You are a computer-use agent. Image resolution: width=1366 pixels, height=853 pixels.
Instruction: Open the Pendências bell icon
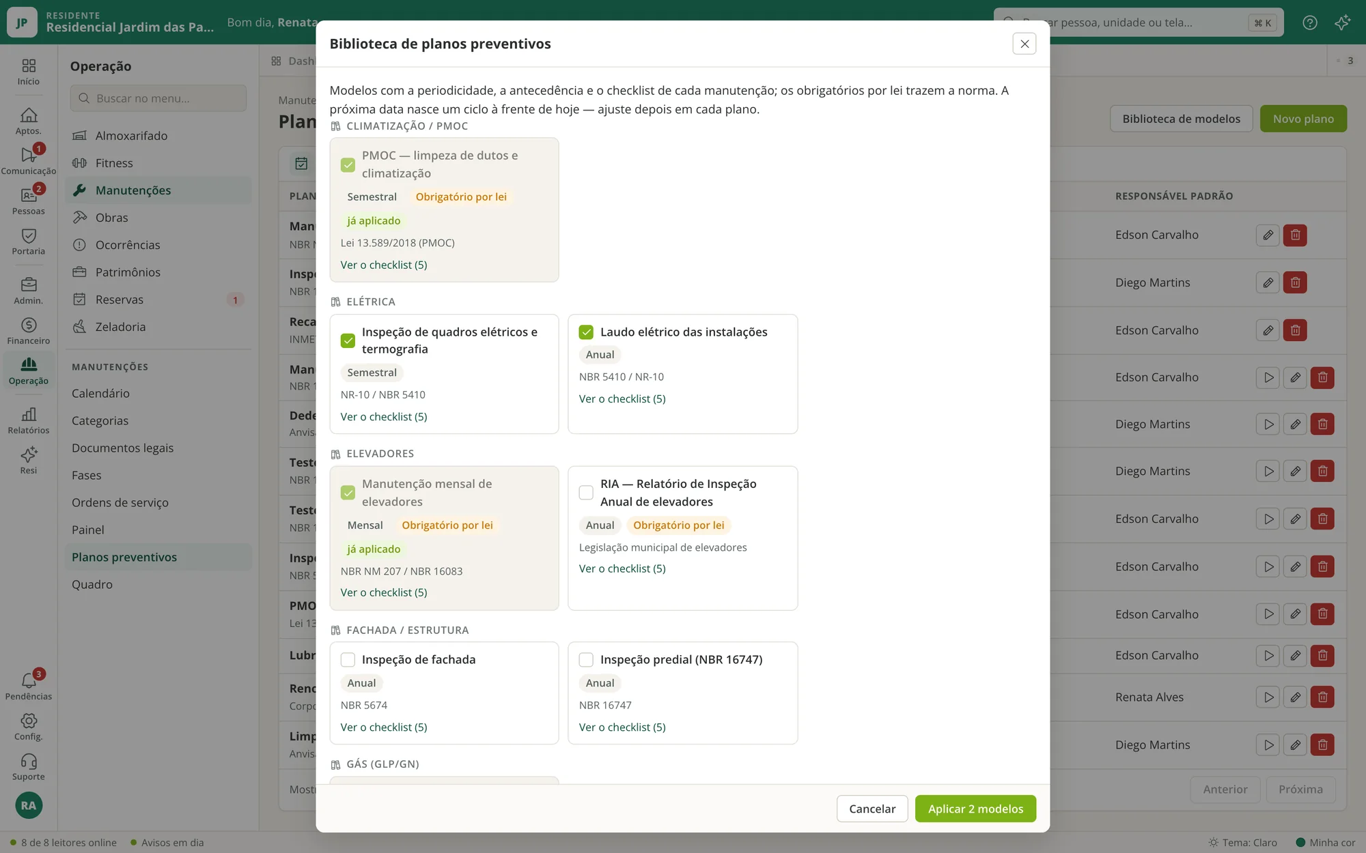[x=28, y=686]
